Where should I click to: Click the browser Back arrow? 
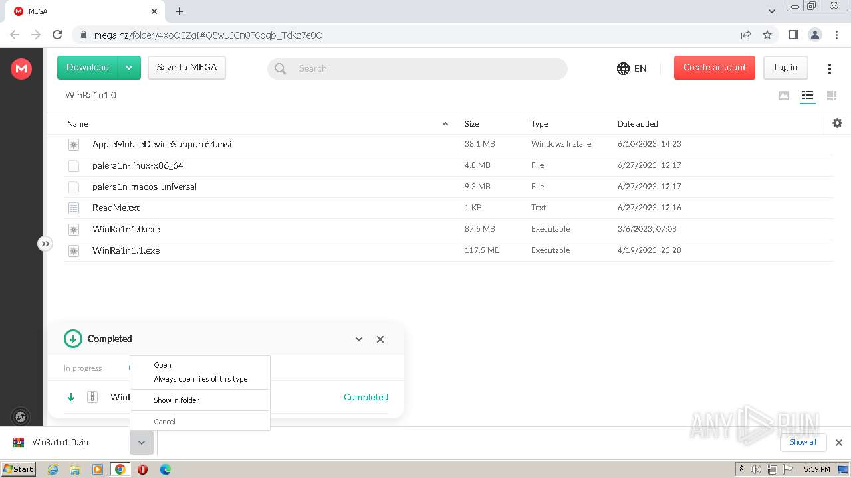pyautogui.click(x=15, y=35)
